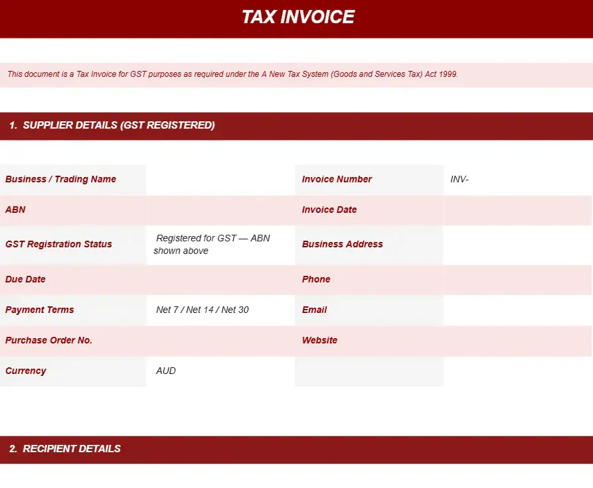Click the GST Registration Status label
The width and height of the screenshot is (593, 488).
[58, 244]
